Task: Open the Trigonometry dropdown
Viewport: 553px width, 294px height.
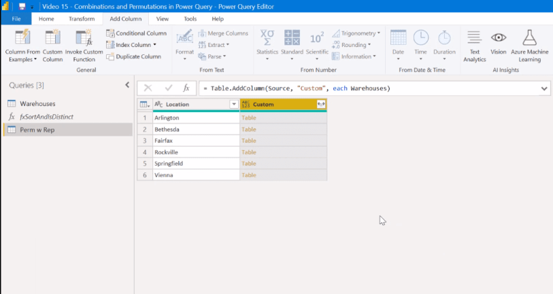Action: point(356,33)
